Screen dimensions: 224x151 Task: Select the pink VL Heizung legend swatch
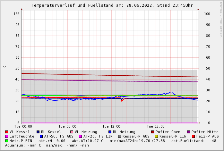tap(72, 132)
